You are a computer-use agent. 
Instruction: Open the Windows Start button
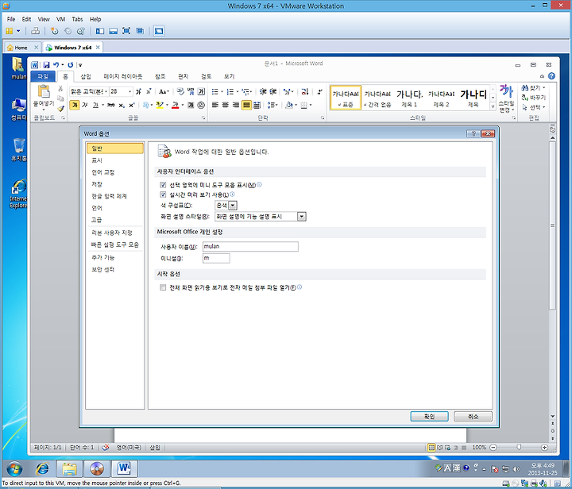coord(14,469)
